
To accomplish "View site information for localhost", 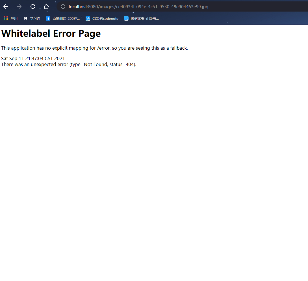I will point(63,6).
